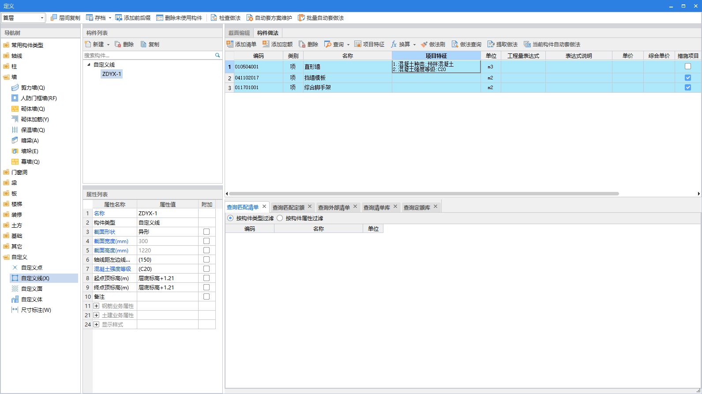The image size is (702, 394).
Task: Select 砌体墙(Q) tree item
Action: coord(33,109)
